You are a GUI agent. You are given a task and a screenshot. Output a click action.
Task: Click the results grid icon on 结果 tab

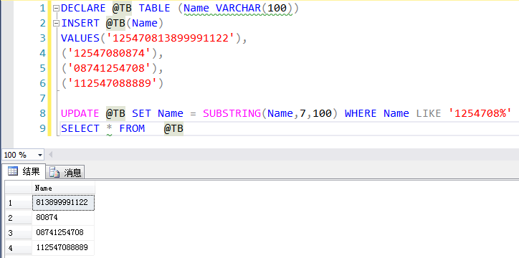pyautogui.click(x=13, y=171)
